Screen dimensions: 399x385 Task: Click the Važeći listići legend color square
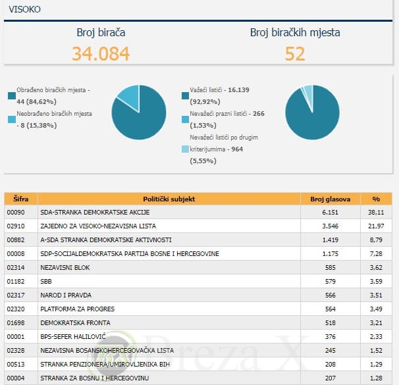pos(185,96)
